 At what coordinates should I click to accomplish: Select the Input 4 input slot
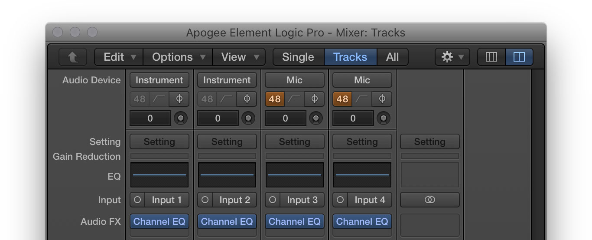[x=370, y=200]
